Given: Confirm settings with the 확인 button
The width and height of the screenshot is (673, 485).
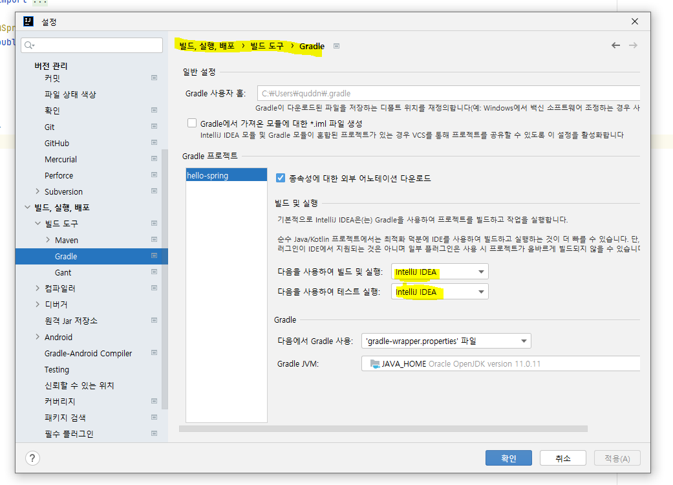Looking at the screenshot, I should [x=509, y=458].
